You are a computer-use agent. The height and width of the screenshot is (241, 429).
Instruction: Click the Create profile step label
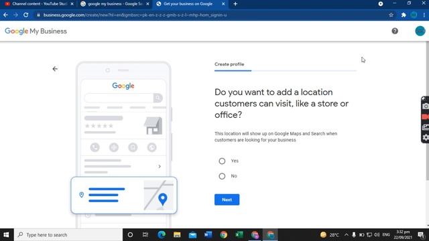click(x=229, y=64)
